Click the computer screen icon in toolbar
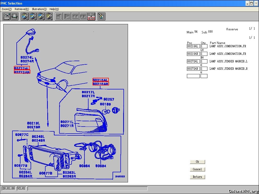The width and height of the screenshot is (259, 194). click(6, 17)
